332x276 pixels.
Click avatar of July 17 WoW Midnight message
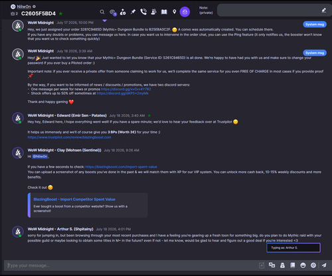coord(18,26)
